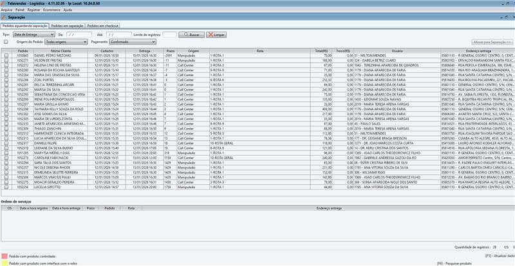The width and height of the screenshot is (515, 266).
Task: Click the pink controlled-product legend swatch
Action: [5, 256]
